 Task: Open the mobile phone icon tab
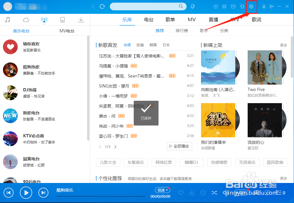(63, 20)
